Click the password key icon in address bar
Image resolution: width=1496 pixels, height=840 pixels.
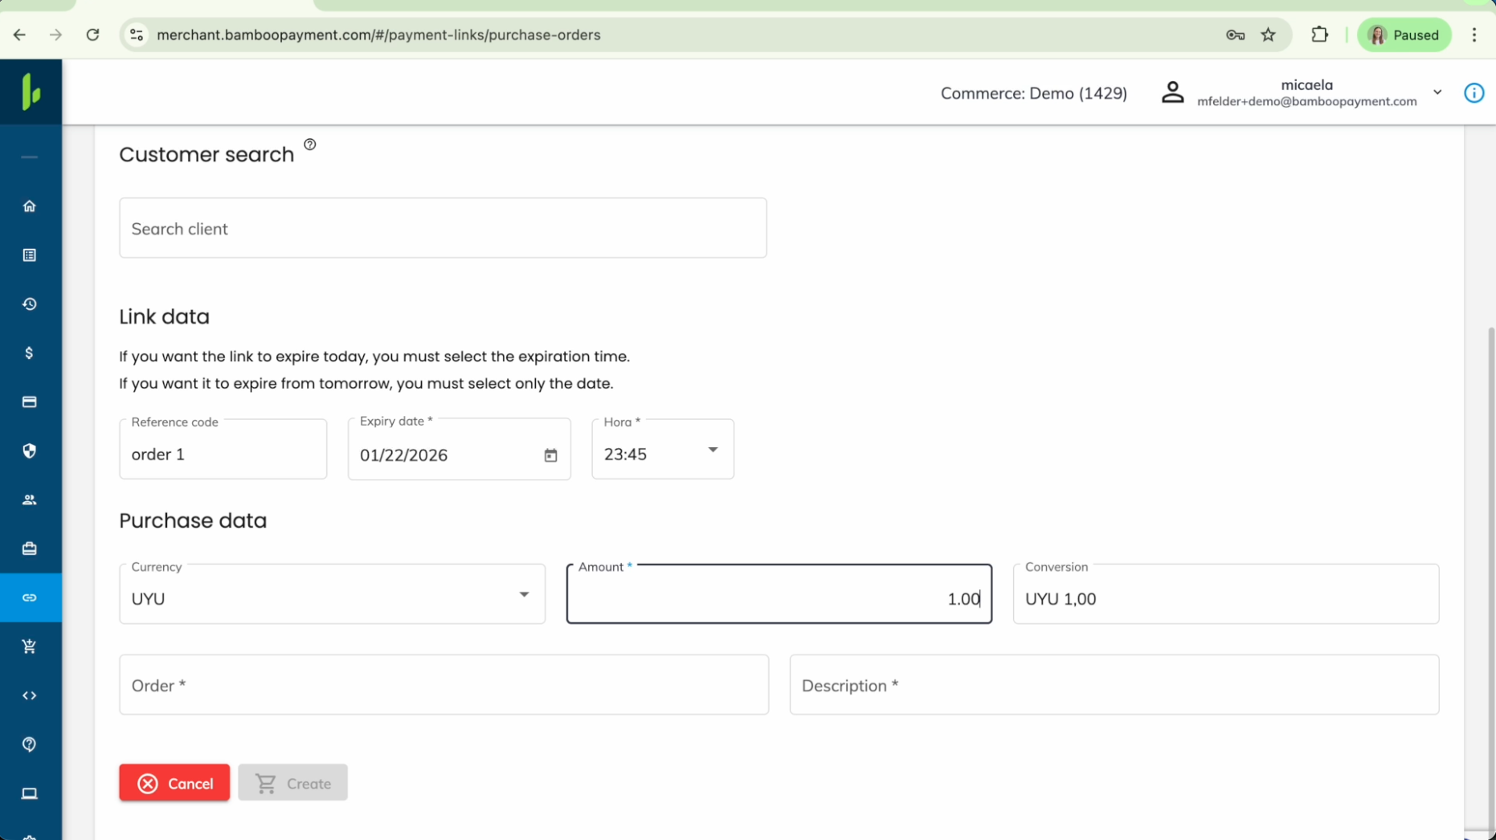coord(1236,35)
